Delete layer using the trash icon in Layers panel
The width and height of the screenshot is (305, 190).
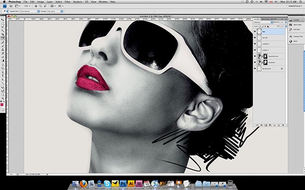tap(283, 125)
